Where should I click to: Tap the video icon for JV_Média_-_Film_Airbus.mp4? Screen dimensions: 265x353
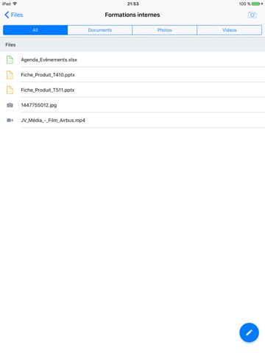10,120
